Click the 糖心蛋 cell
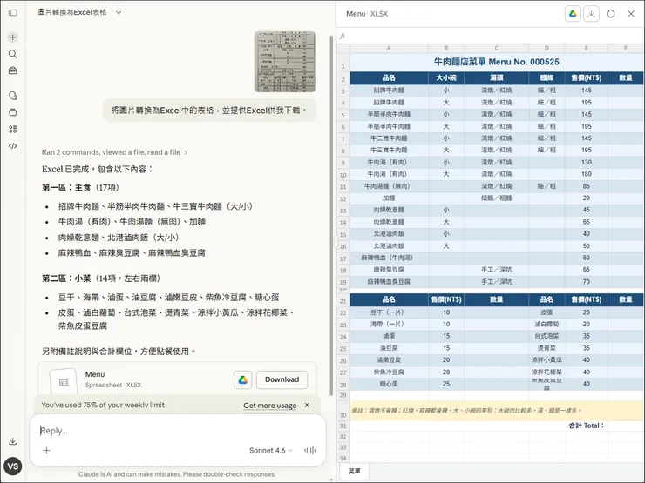Image resolution: width=645 pixels, height=483 pixels. coord(389,384)
